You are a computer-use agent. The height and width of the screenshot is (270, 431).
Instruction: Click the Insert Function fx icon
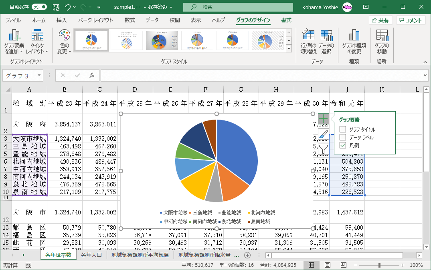point(92,75)
